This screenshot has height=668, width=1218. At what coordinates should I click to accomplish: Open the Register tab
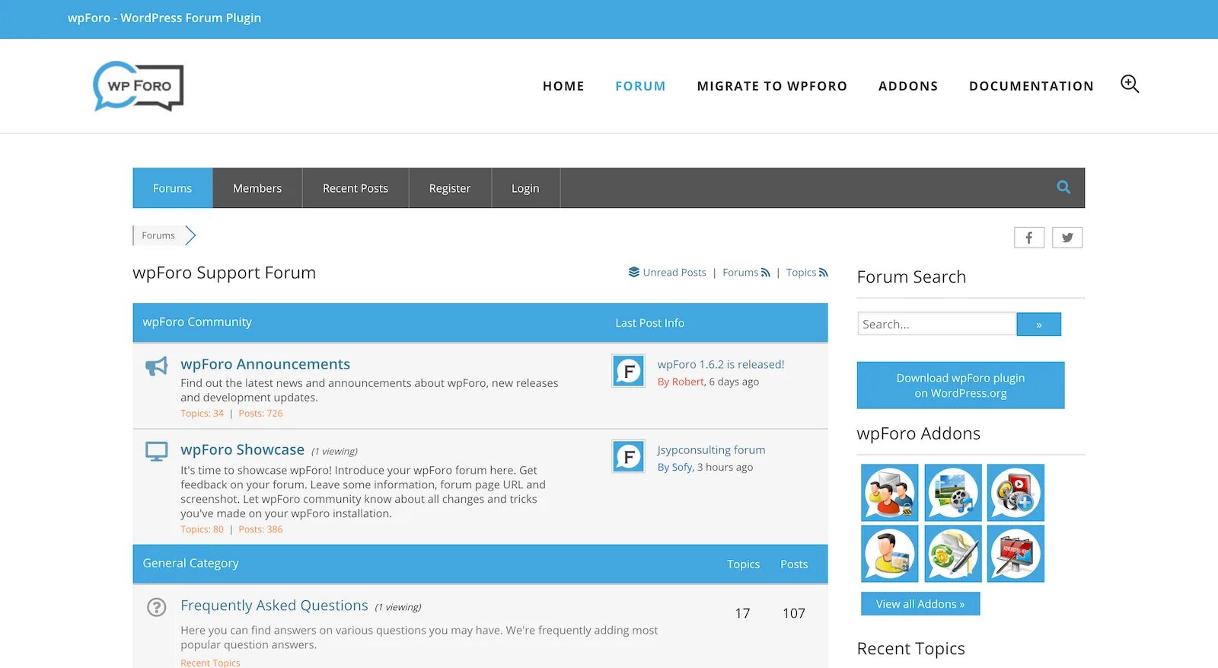click(450, 188)
